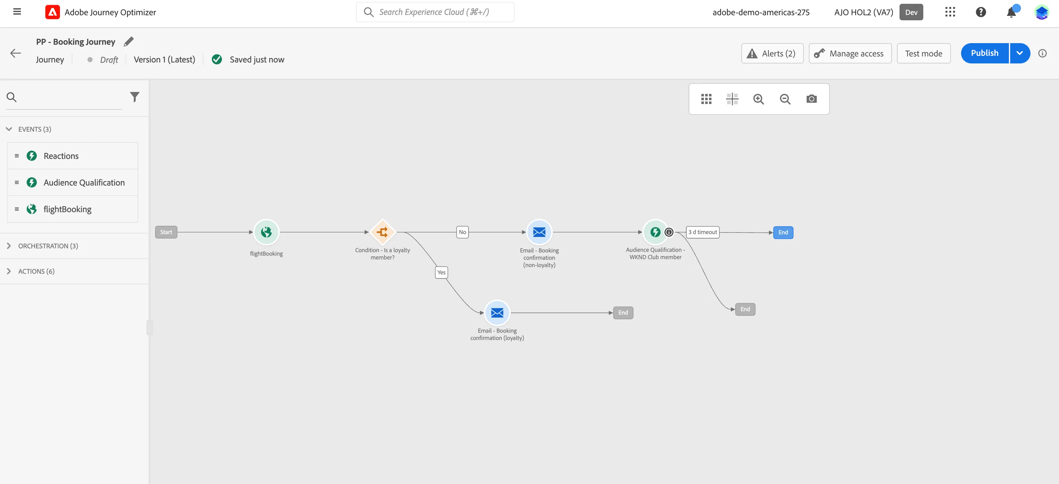Image resolution: width=1059 pixels, height=484 pixels.
Task: Click the 'Version 1 (Latest)' text
Action: [165, 60]
